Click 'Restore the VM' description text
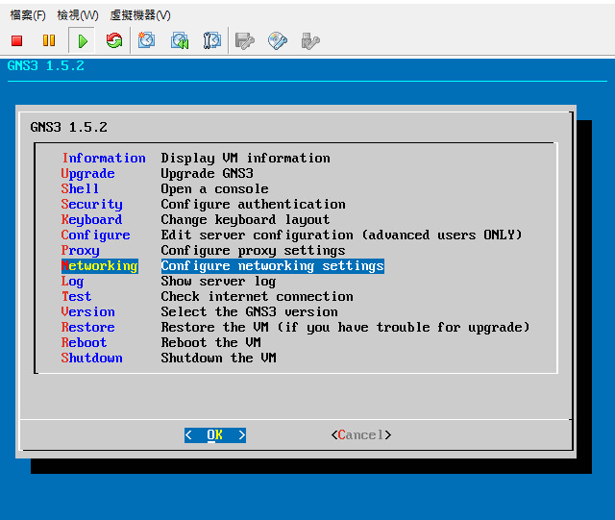 pos(345,328)
